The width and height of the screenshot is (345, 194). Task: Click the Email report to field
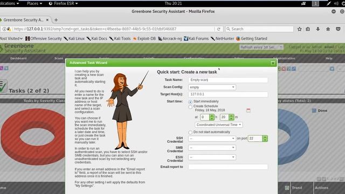coord(228,167)
